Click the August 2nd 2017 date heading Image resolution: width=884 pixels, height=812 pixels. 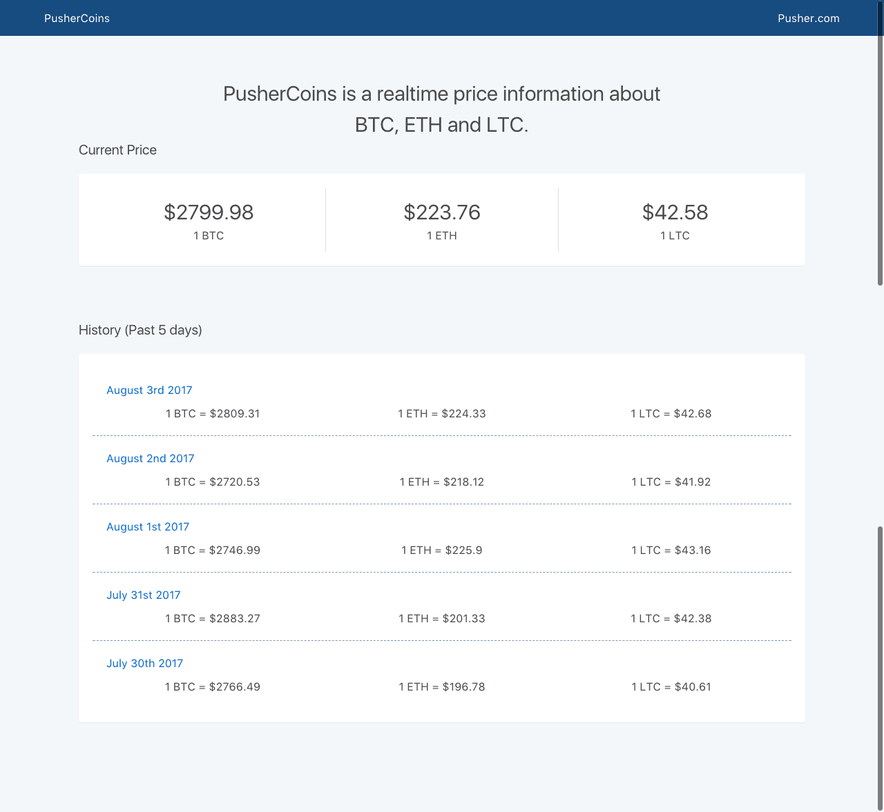pyautogui.click(x=150, y=459)
